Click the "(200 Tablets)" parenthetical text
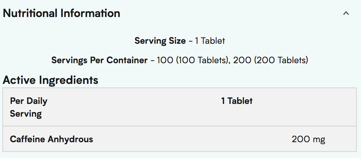Screen dimensions: 361x158 281,60
